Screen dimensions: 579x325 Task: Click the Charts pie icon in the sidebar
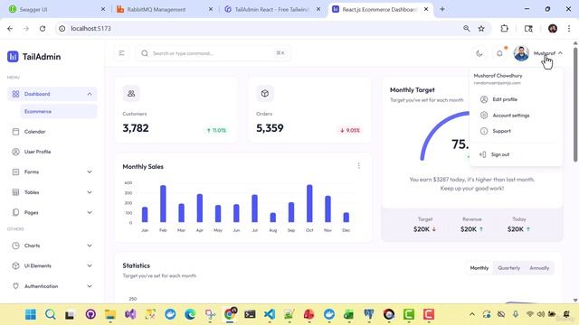[15, 246]
